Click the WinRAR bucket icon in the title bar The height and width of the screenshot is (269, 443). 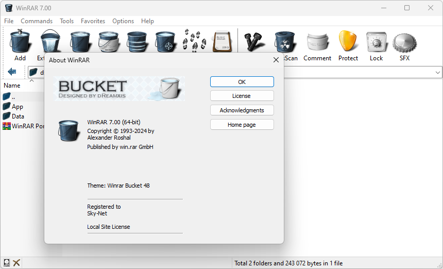[x=9, y=8]
